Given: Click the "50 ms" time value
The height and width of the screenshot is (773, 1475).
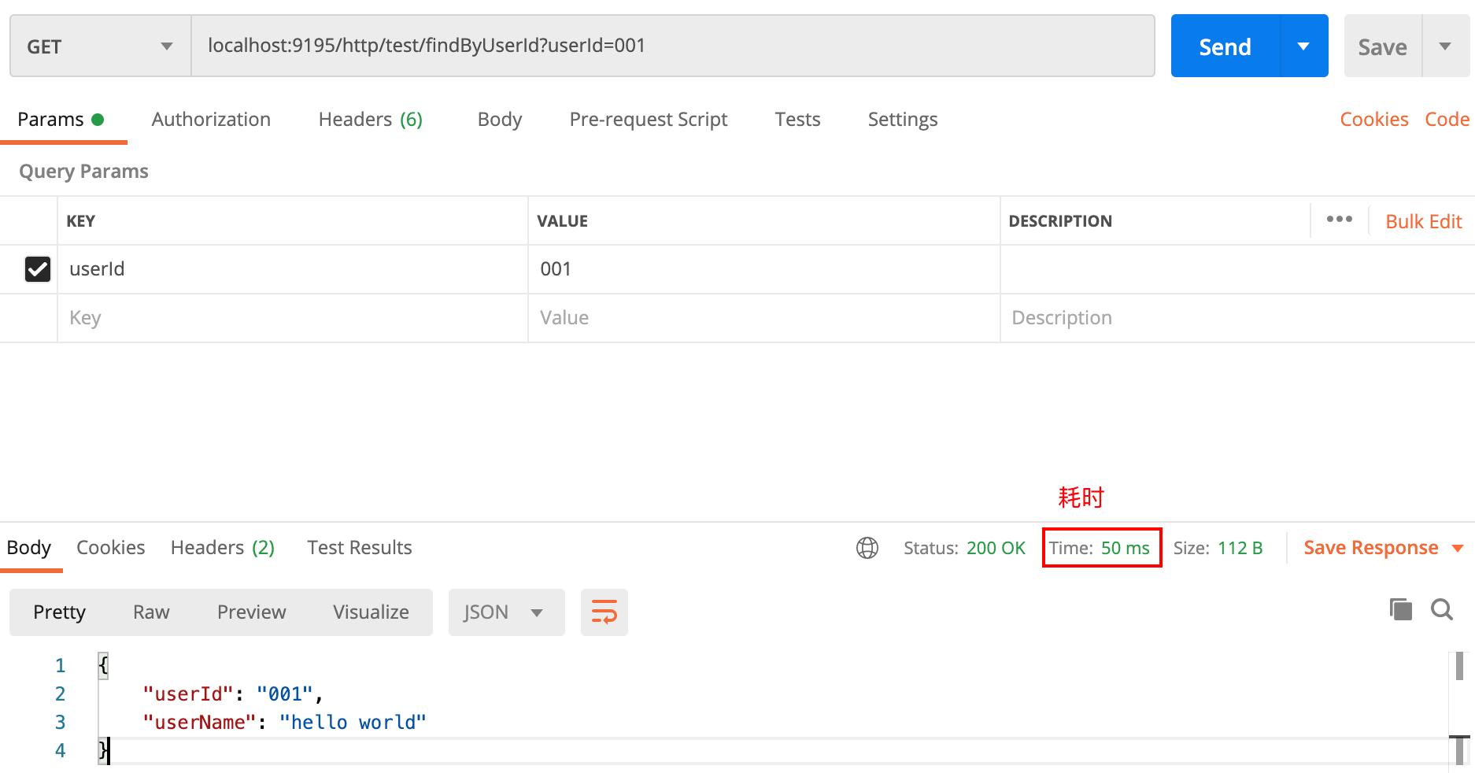Looking at the screenshot, I should pos(1125,548).
